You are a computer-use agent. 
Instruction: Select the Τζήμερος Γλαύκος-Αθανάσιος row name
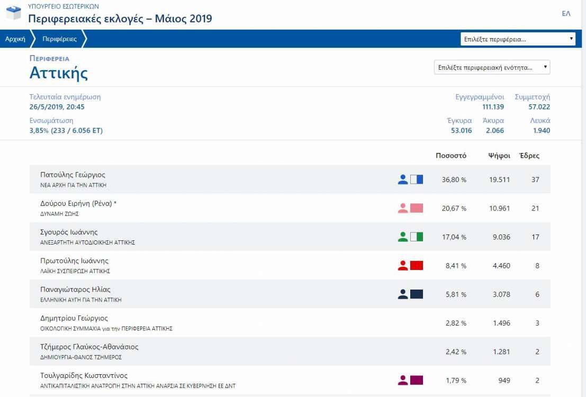[89, 347]
